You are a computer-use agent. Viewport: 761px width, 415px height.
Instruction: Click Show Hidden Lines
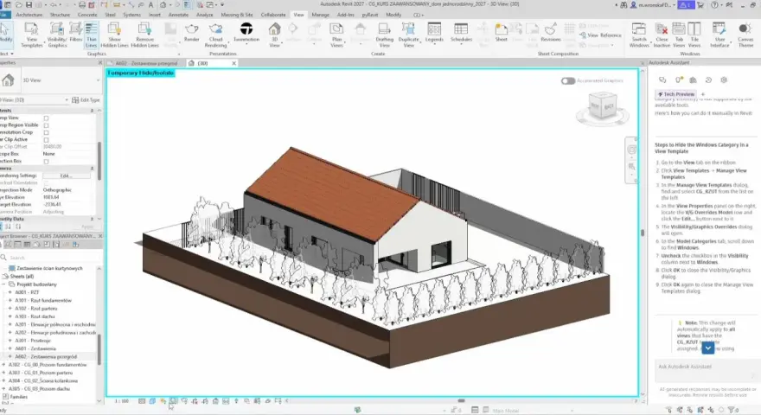tap(114, 35)
